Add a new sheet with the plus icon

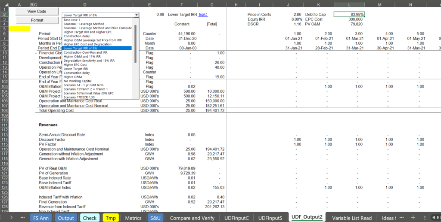(x=413, y=218)
